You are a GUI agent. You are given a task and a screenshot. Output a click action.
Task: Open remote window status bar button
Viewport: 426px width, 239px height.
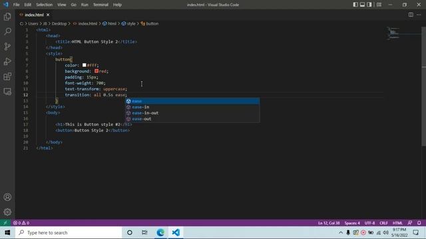[x=5, y=223]
